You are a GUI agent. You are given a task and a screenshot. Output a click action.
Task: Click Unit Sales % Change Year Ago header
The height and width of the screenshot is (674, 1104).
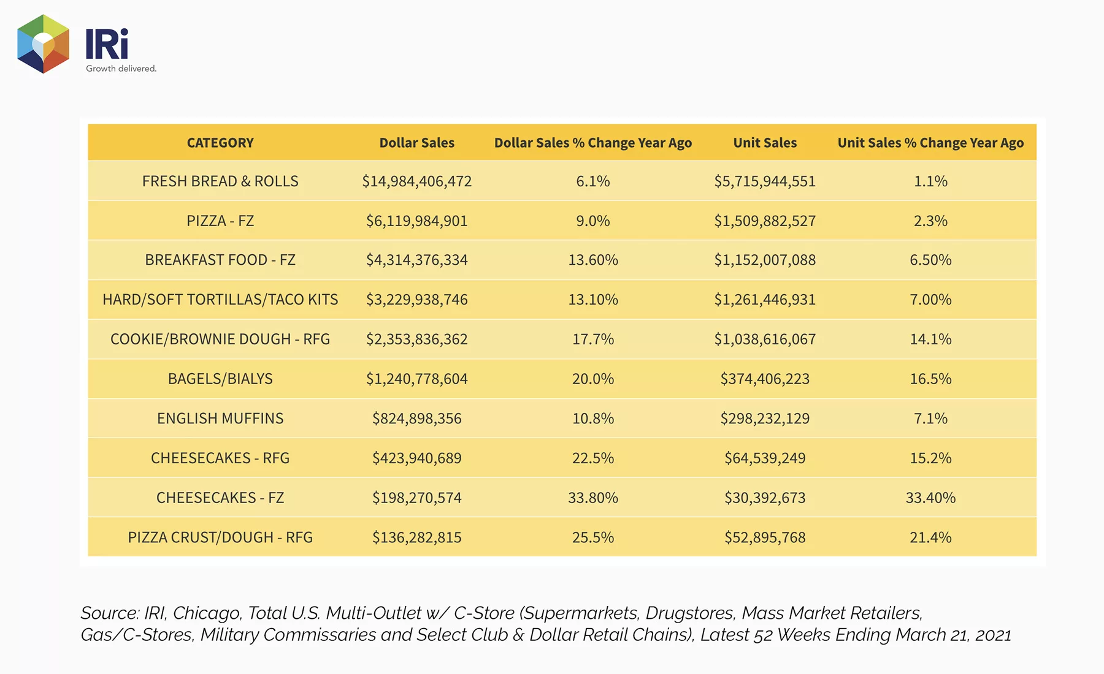930,143
